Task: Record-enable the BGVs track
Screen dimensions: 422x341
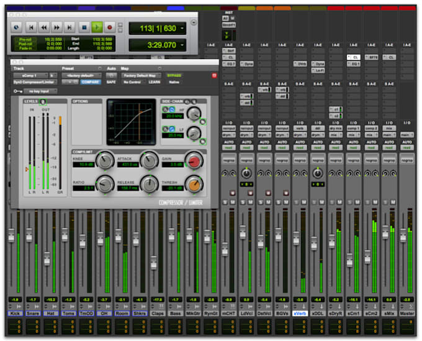Action: point(286,193)
